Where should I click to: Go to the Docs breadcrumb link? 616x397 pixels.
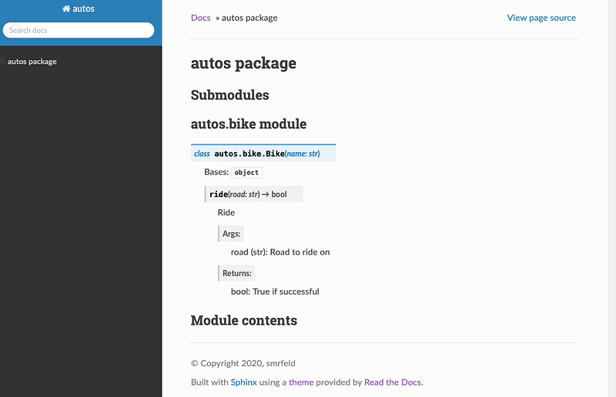tap(200, 18)
